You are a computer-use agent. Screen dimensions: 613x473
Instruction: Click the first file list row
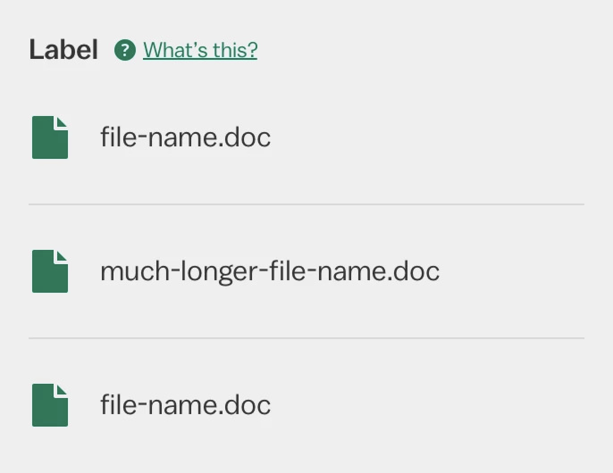coord(179,137)
